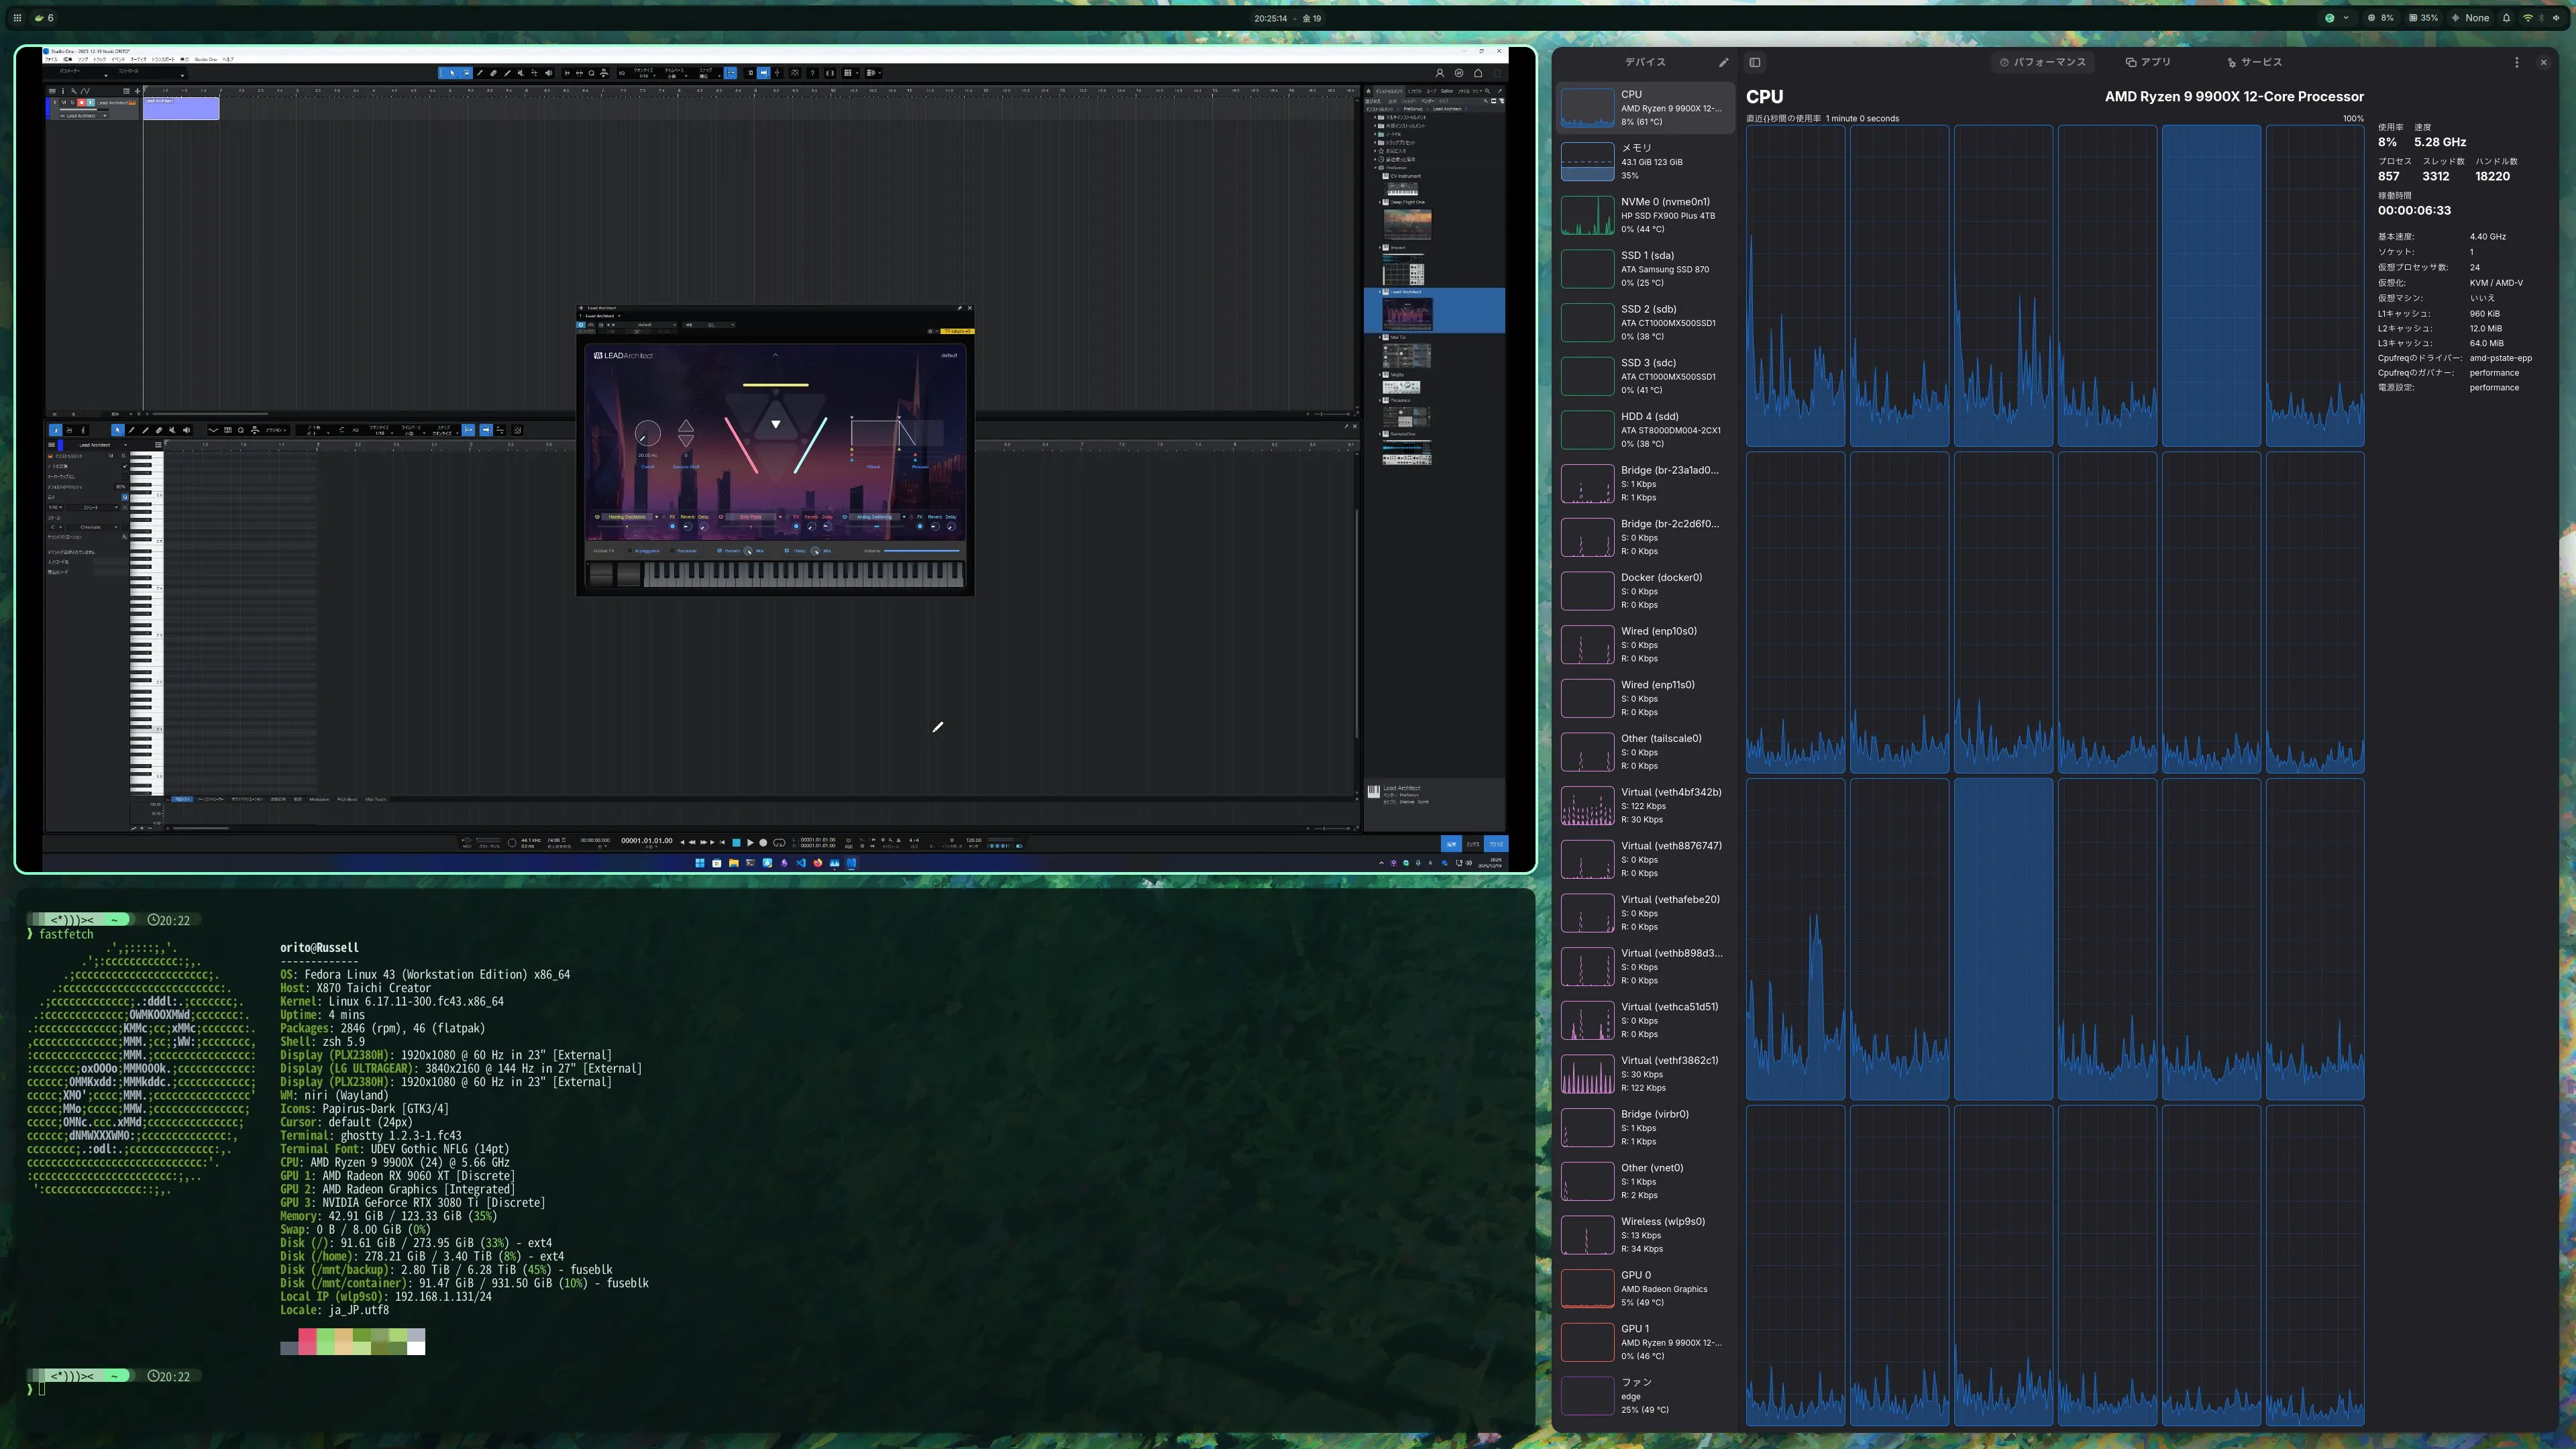Select the メモリ device entry in sidebar
Viewport: 2576px width, 1449px height.
coord(1645,161)
